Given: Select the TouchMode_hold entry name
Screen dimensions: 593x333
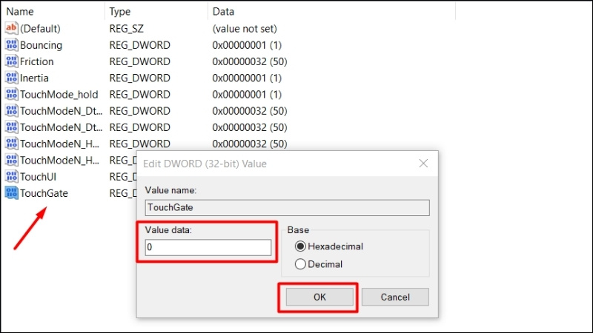Looking at the screenshot, I should point(59,95).
